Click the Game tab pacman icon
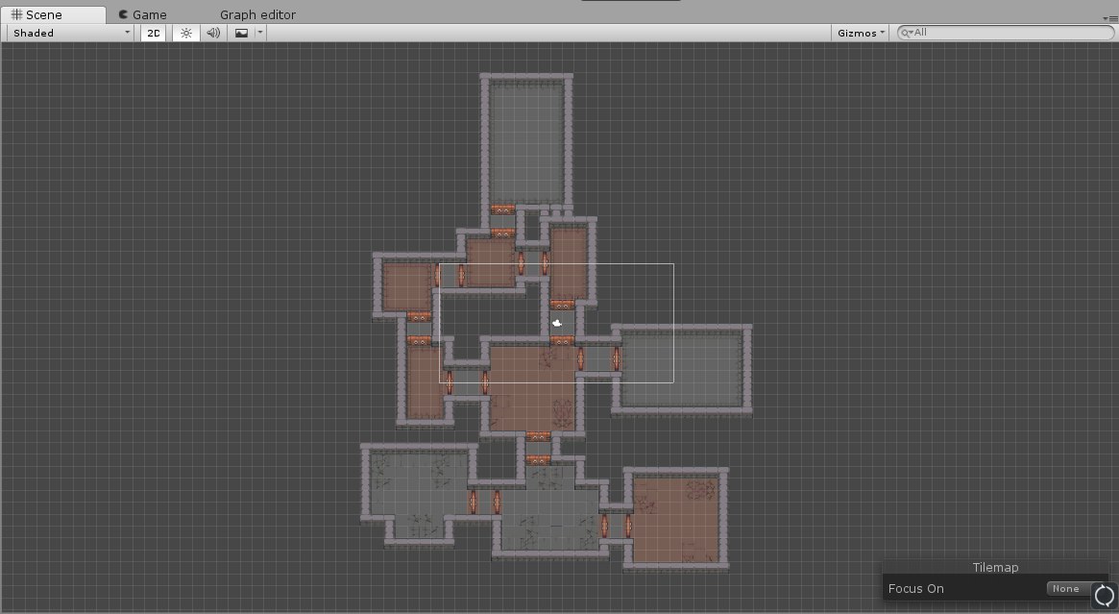Image resolution: width=1119 pixels, height=614 pixels. click(124, 14)
